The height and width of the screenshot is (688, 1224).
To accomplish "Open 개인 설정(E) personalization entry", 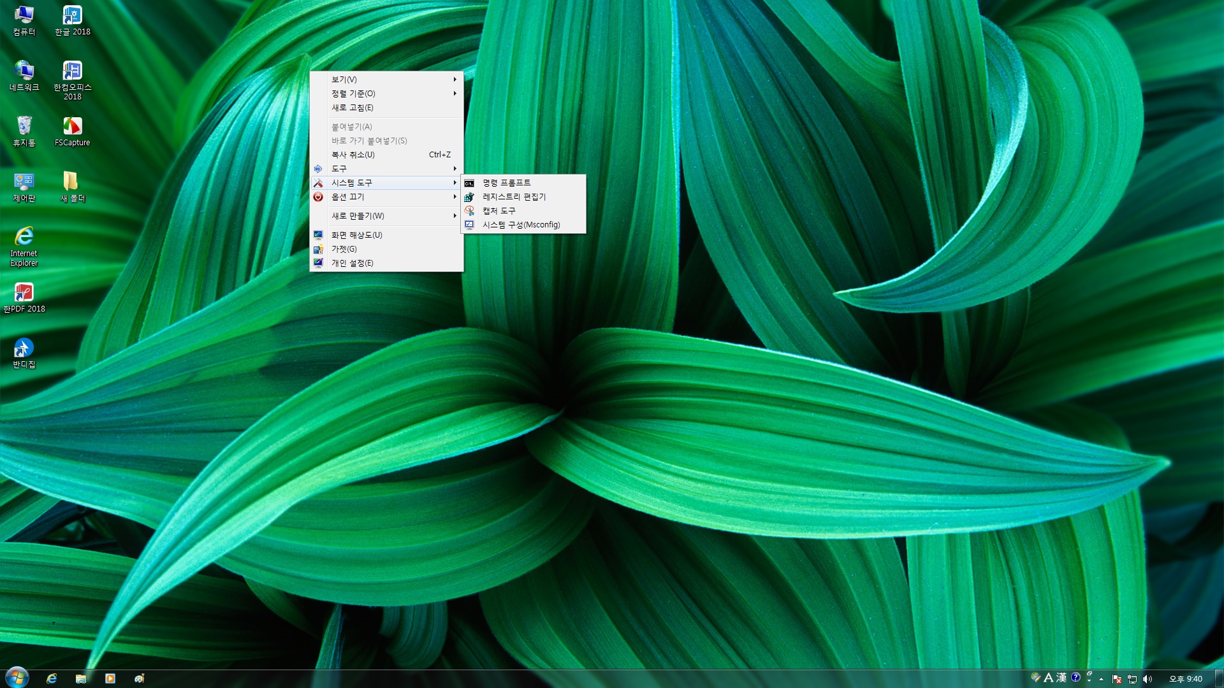I will coord(386,263).
